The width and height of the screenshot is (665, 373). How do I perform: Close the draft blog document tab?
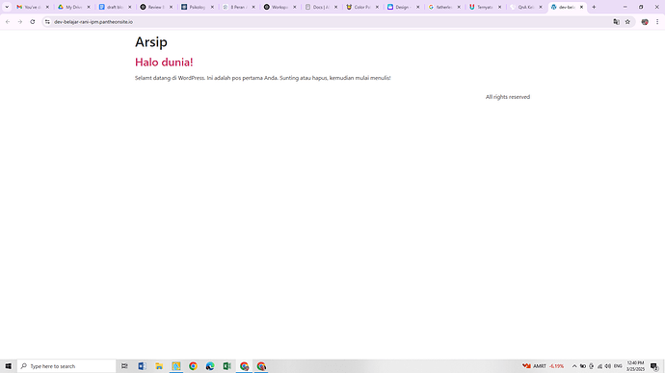(x=130, y=7)
